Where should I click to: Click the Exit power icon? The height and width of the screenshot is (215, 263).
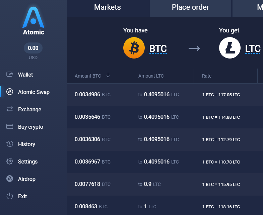(10, 196)
